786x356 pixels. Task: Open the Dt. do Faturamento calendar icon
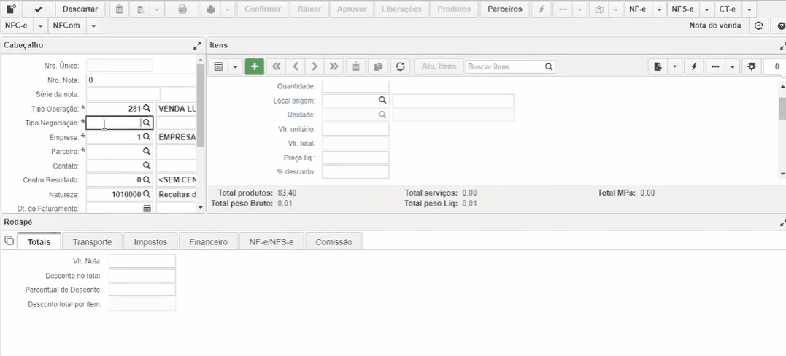(147, 208)
